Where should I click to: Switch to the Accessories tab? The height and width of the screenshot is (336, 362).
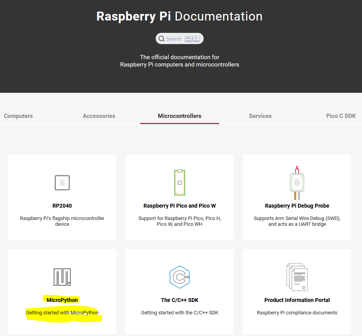99,116
